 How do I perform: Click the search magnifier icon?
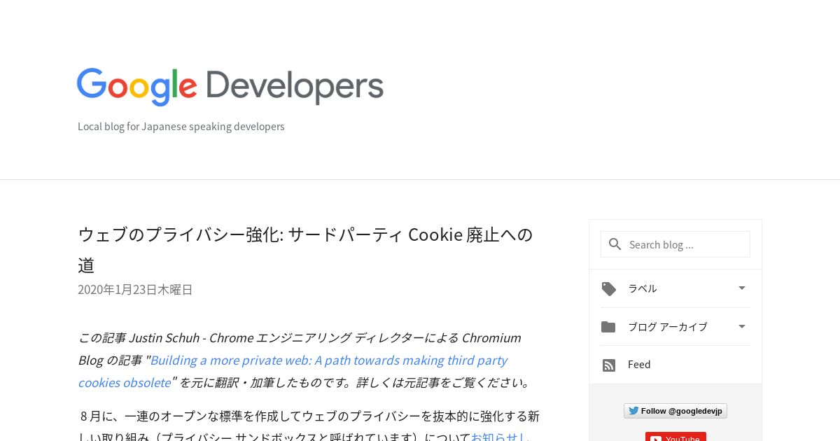point(615,244)
